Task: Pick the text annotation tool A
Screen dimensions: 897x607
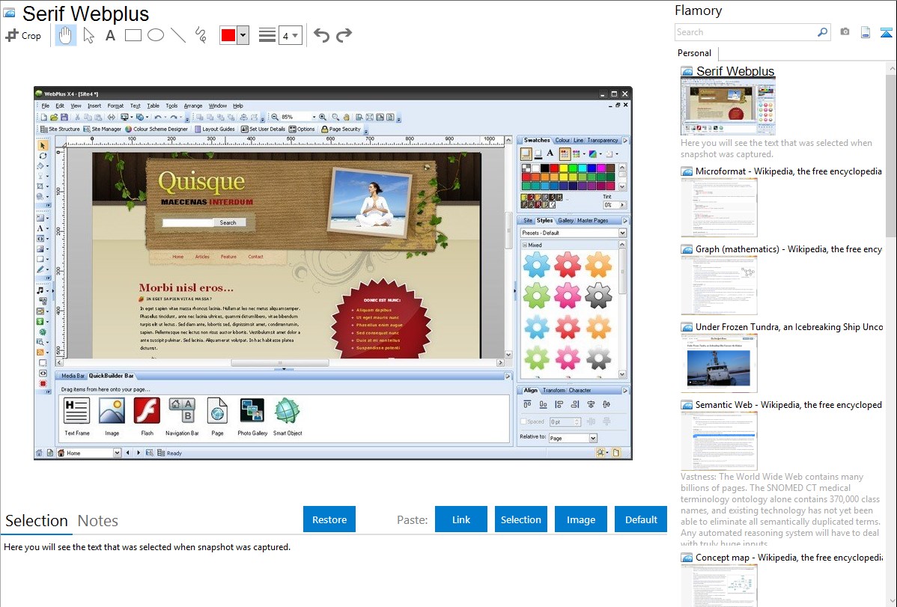Action: (x=110, y=35)
